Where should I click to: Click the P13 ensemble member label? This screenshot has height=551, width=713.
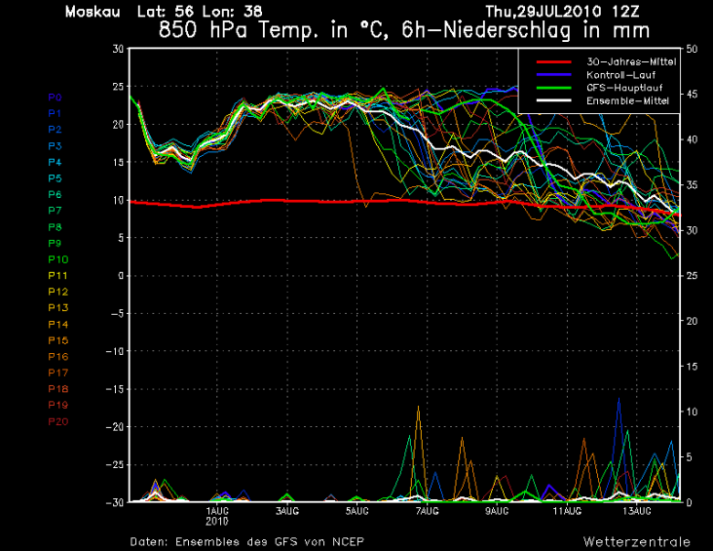(58, 308)
